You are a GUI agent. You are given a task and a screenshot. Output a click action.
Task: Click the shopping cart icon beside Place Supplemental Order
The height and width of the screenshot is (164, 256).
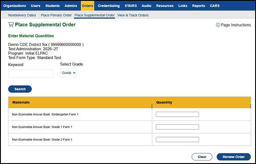[11, 25]
